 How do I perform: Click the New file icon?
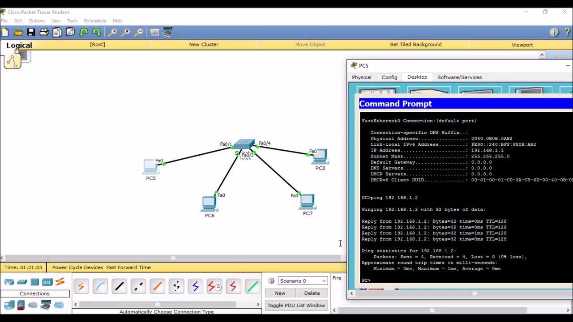(5, 32)
